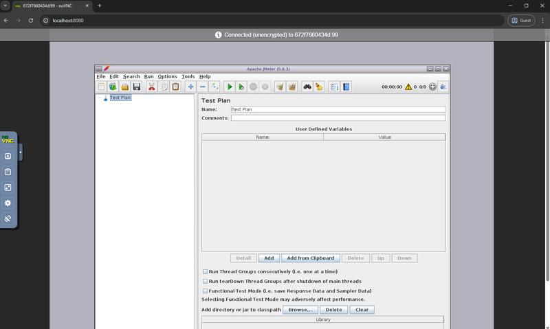
Task: Start the test with green play icon
Action: click(230, 87)
